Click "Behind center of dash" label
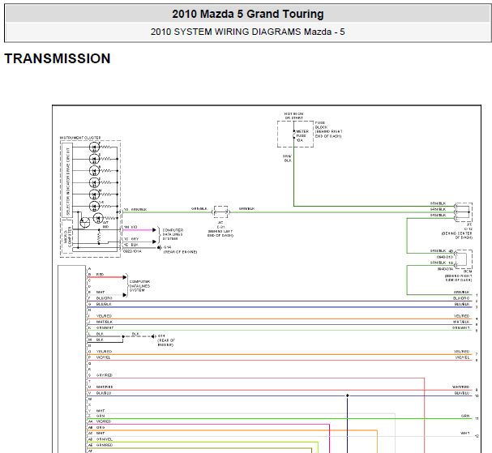 (456, 235)
